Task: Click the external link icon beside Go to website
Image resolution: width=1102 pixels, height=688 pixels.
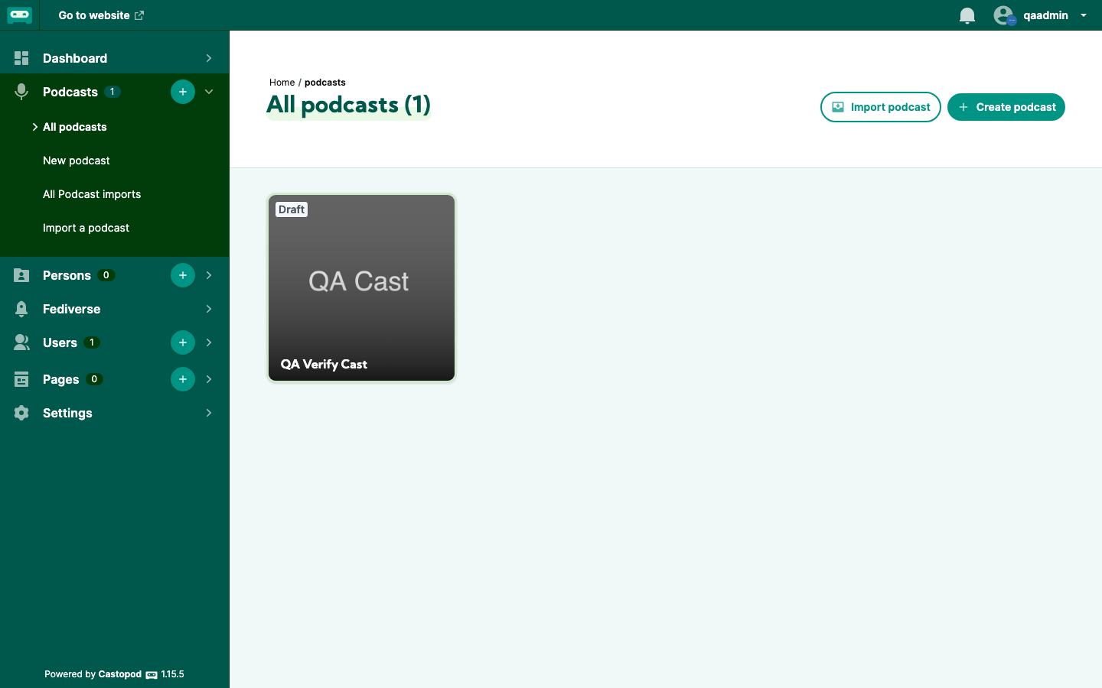Action: click(x=139, y=15)
